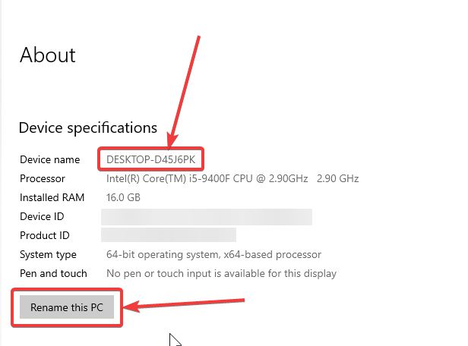Click the Processor label
Screen dimensions: 468x346
[43, 178]
